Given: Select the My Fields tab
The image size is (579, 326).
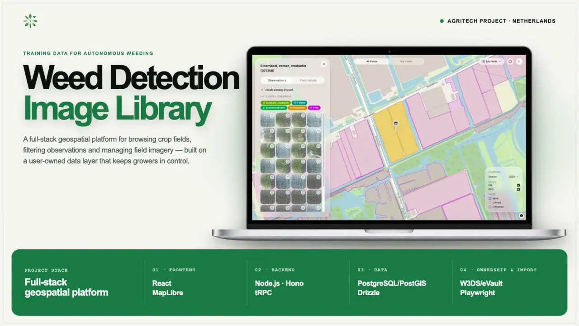Looking at the screenshot, I should (x=406, y=61).
